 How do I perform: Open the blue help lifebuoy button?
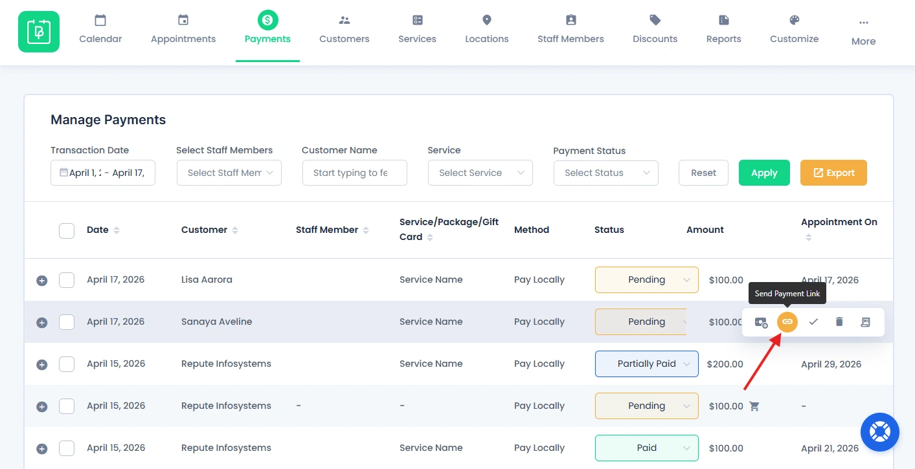click(880, 432)
